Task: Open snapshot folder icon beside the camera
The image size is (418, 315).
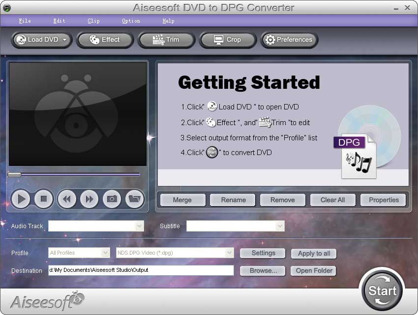Action: click(134, 199)
